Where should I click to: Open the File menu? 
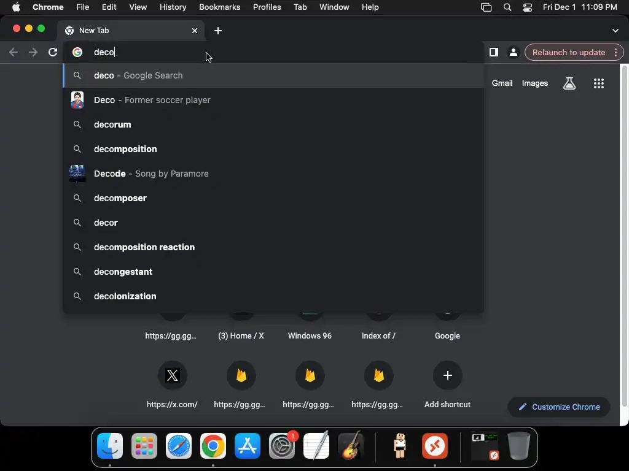click(83, 7)
